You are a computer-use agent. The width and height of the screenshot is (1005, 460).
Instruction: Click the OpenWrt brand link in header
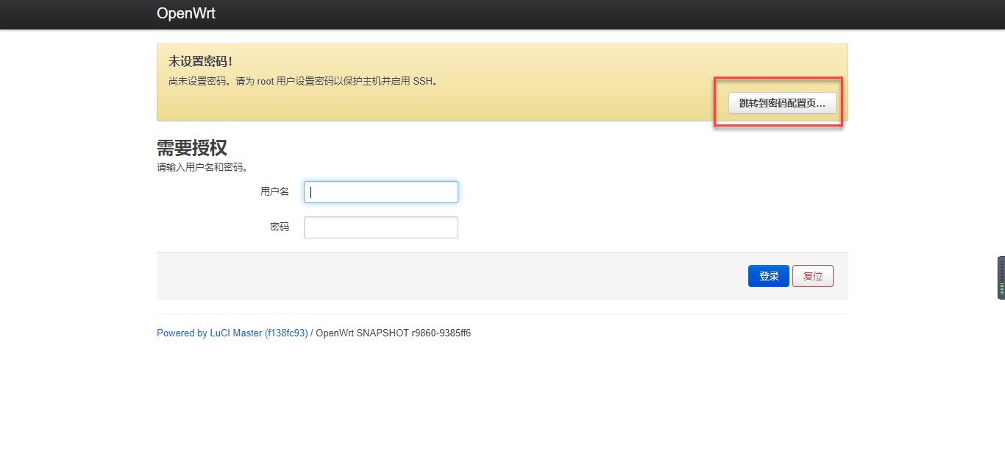click(x=186, y=13)
